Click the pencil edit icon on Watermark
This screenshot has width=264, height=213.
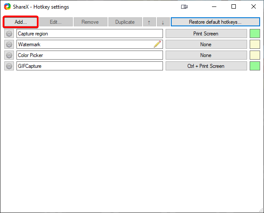point(157,44)
